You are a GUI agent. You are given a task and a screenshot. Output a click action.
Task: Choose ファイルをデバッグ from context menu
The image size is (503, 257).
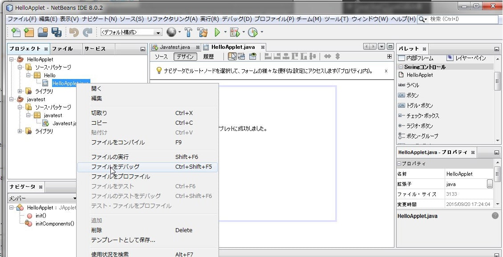(148, 167)
